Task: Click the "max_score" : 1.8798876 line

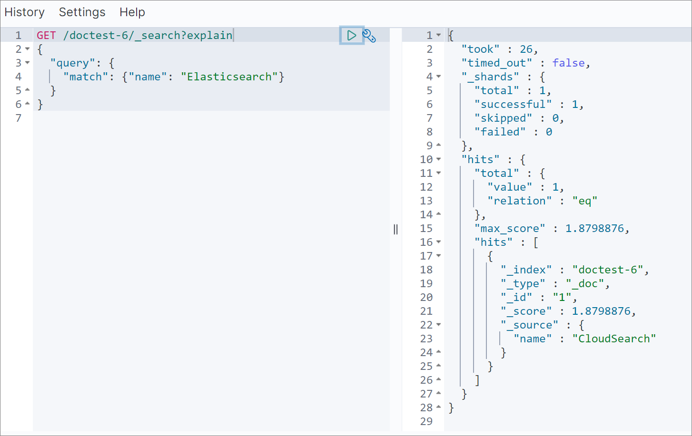Action: click(552, 228)
